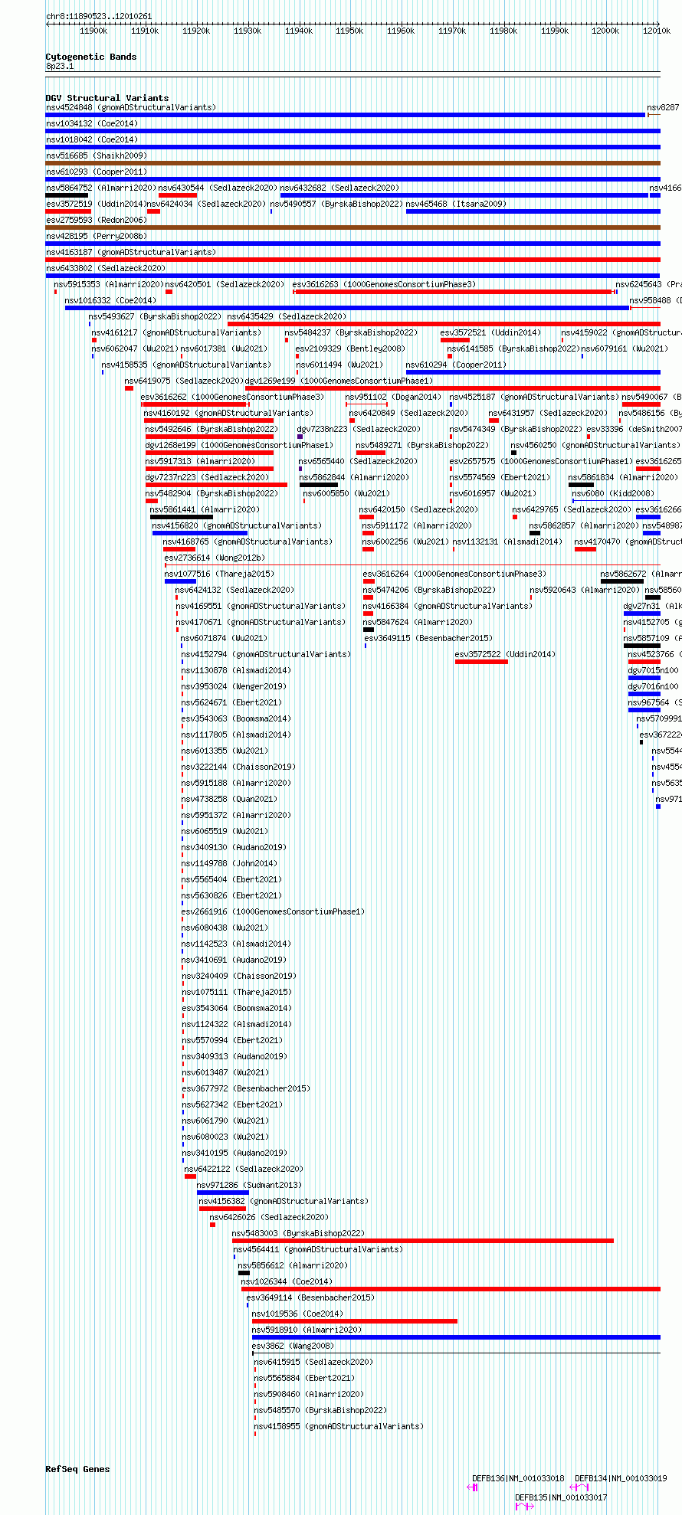Screen dimensions: 682x1515
Task: Open nsv1026344 (Coe2014) variant
Action: 287,1281
